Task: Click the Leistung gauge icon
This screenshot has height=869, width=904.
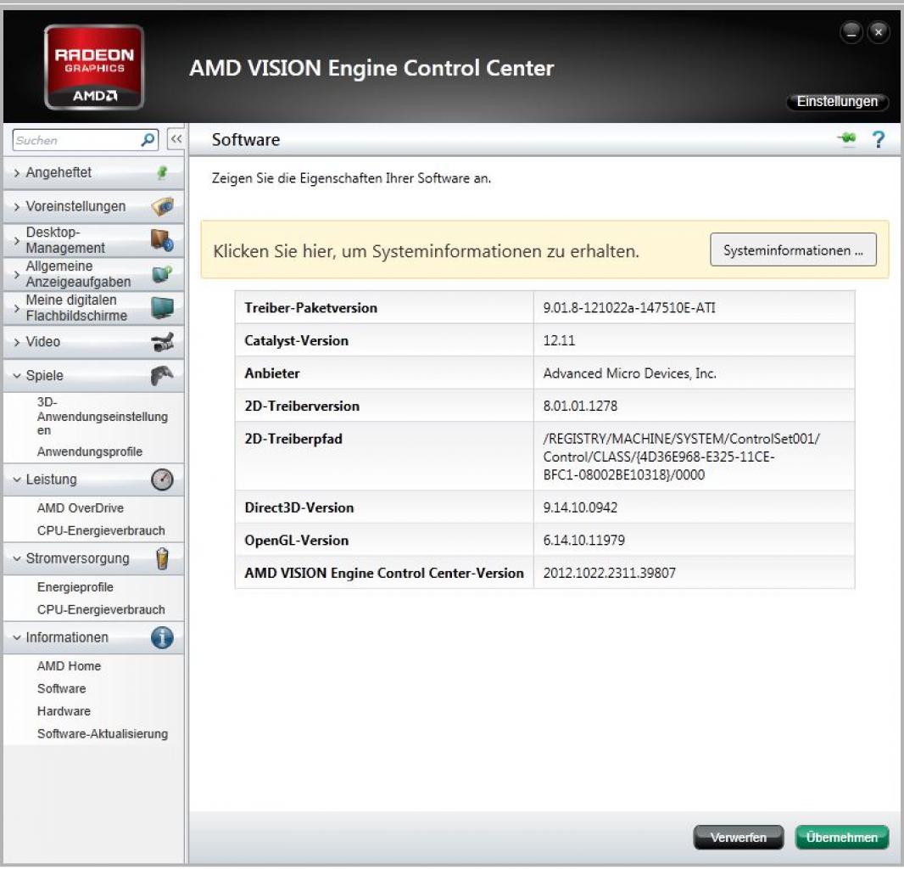Action: tap(162, 479)
